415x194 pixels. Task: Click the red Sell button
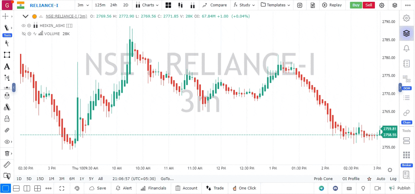click(x=368, y=5)
